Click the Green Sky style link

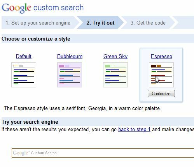tap(115, 56)
